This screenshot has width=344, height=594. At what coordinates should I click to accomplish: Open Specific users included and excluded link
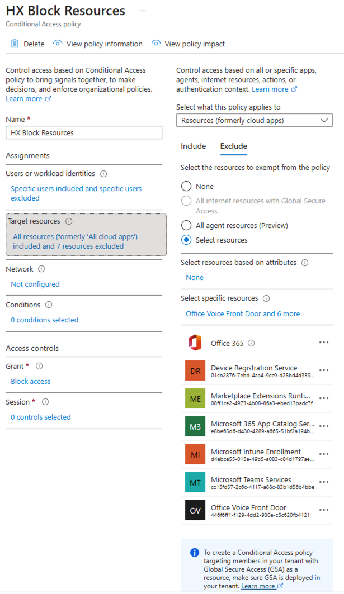coord(76,193)
